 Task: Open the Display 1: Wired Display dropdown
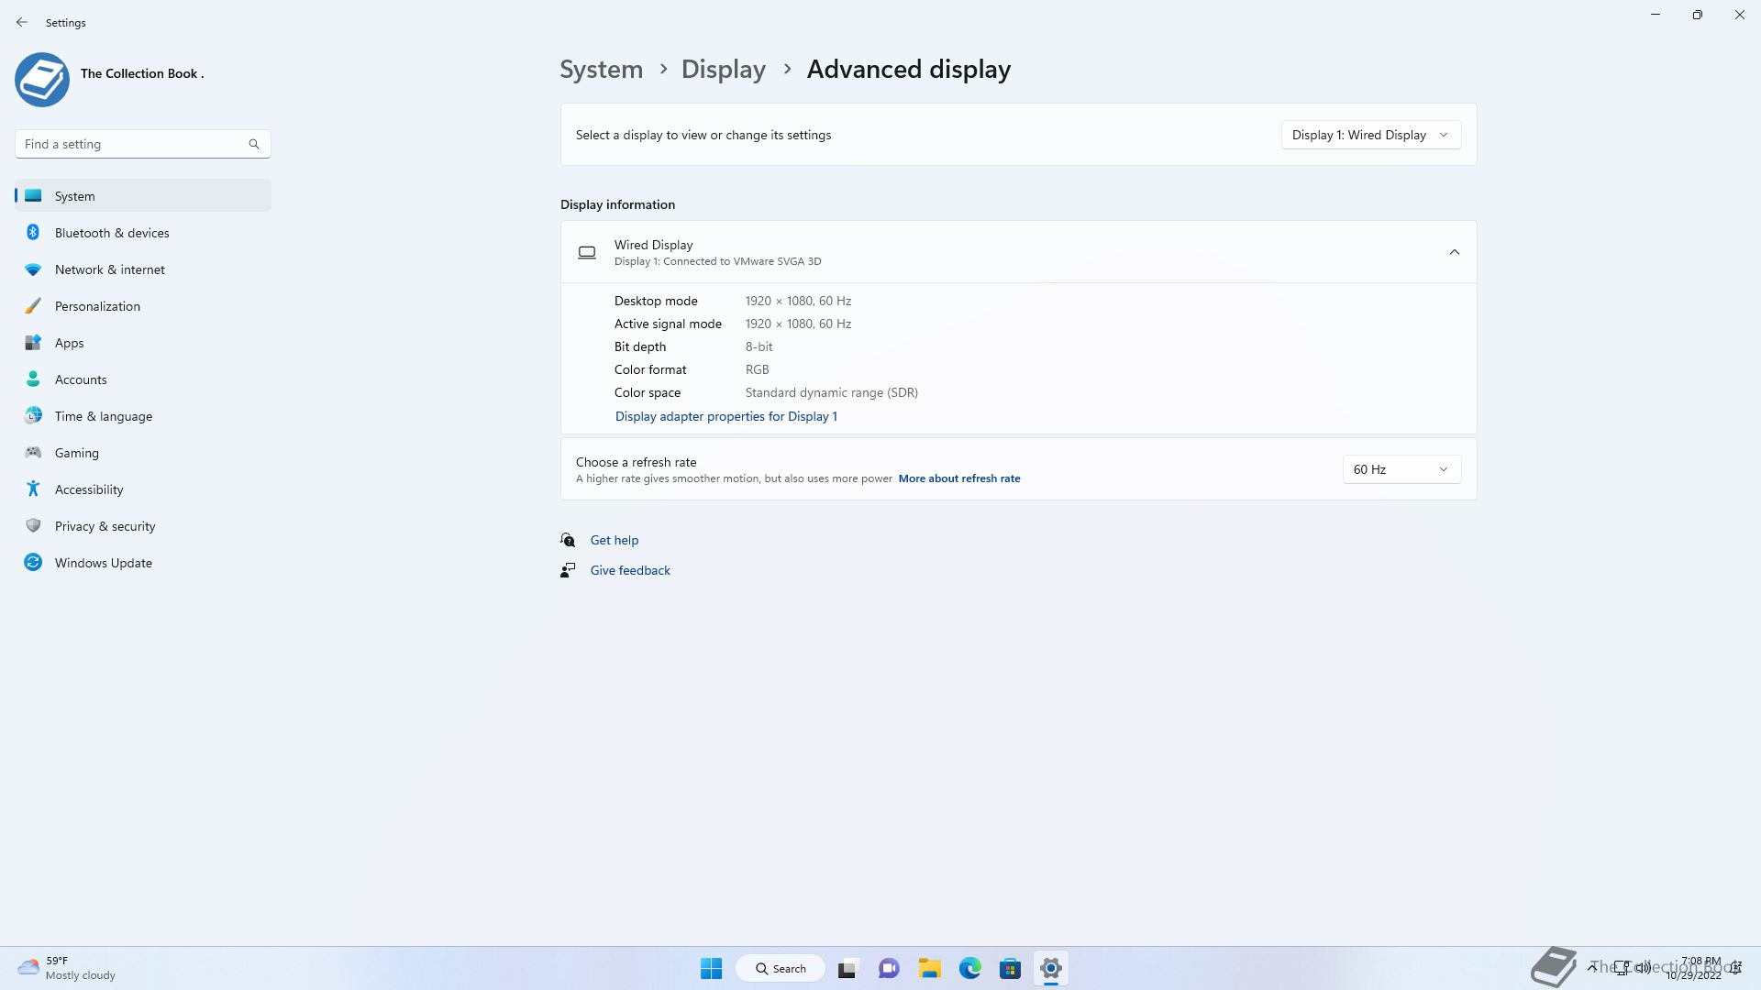pyautogui.click(x=1370, y=135)
